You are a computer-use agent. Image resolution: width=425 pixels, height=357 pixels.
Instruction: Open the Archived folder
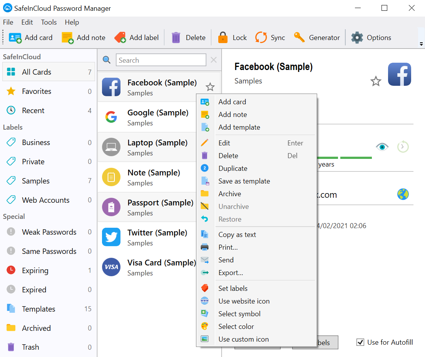pos(49,328)
